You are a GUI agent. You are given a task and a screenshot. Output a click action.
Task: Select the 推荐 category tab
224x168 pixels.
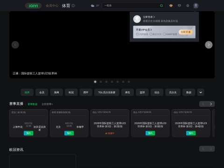[x=27, y=92]
